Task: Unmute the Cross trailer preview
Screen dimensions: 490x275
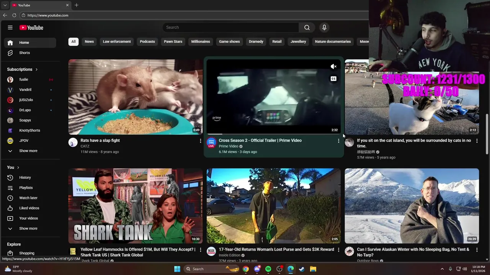Action: coord(333,66)
